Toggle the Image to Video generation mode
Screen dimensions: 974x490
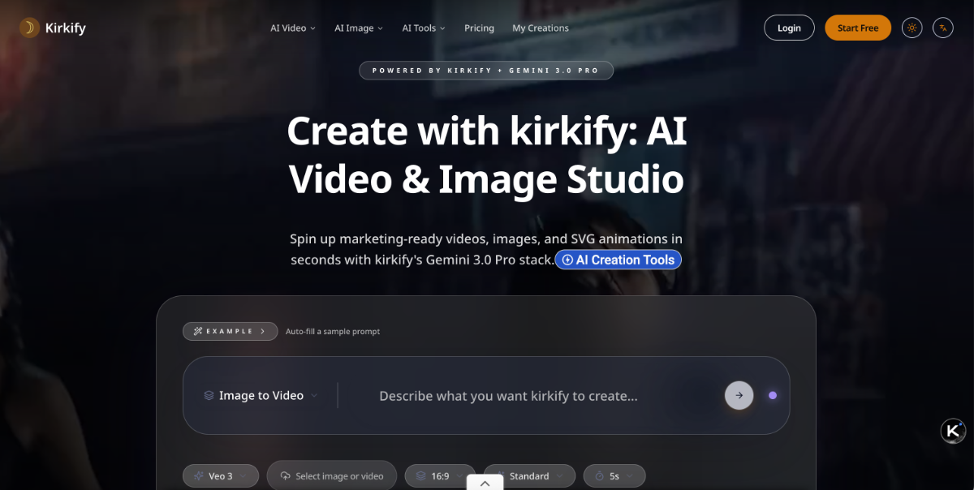[x=260, y=395]
